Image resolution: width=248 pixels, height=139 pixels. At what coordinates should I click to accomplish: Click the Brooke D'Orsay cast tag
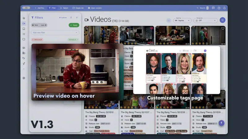pyautogui.click(x=136, y=131)
